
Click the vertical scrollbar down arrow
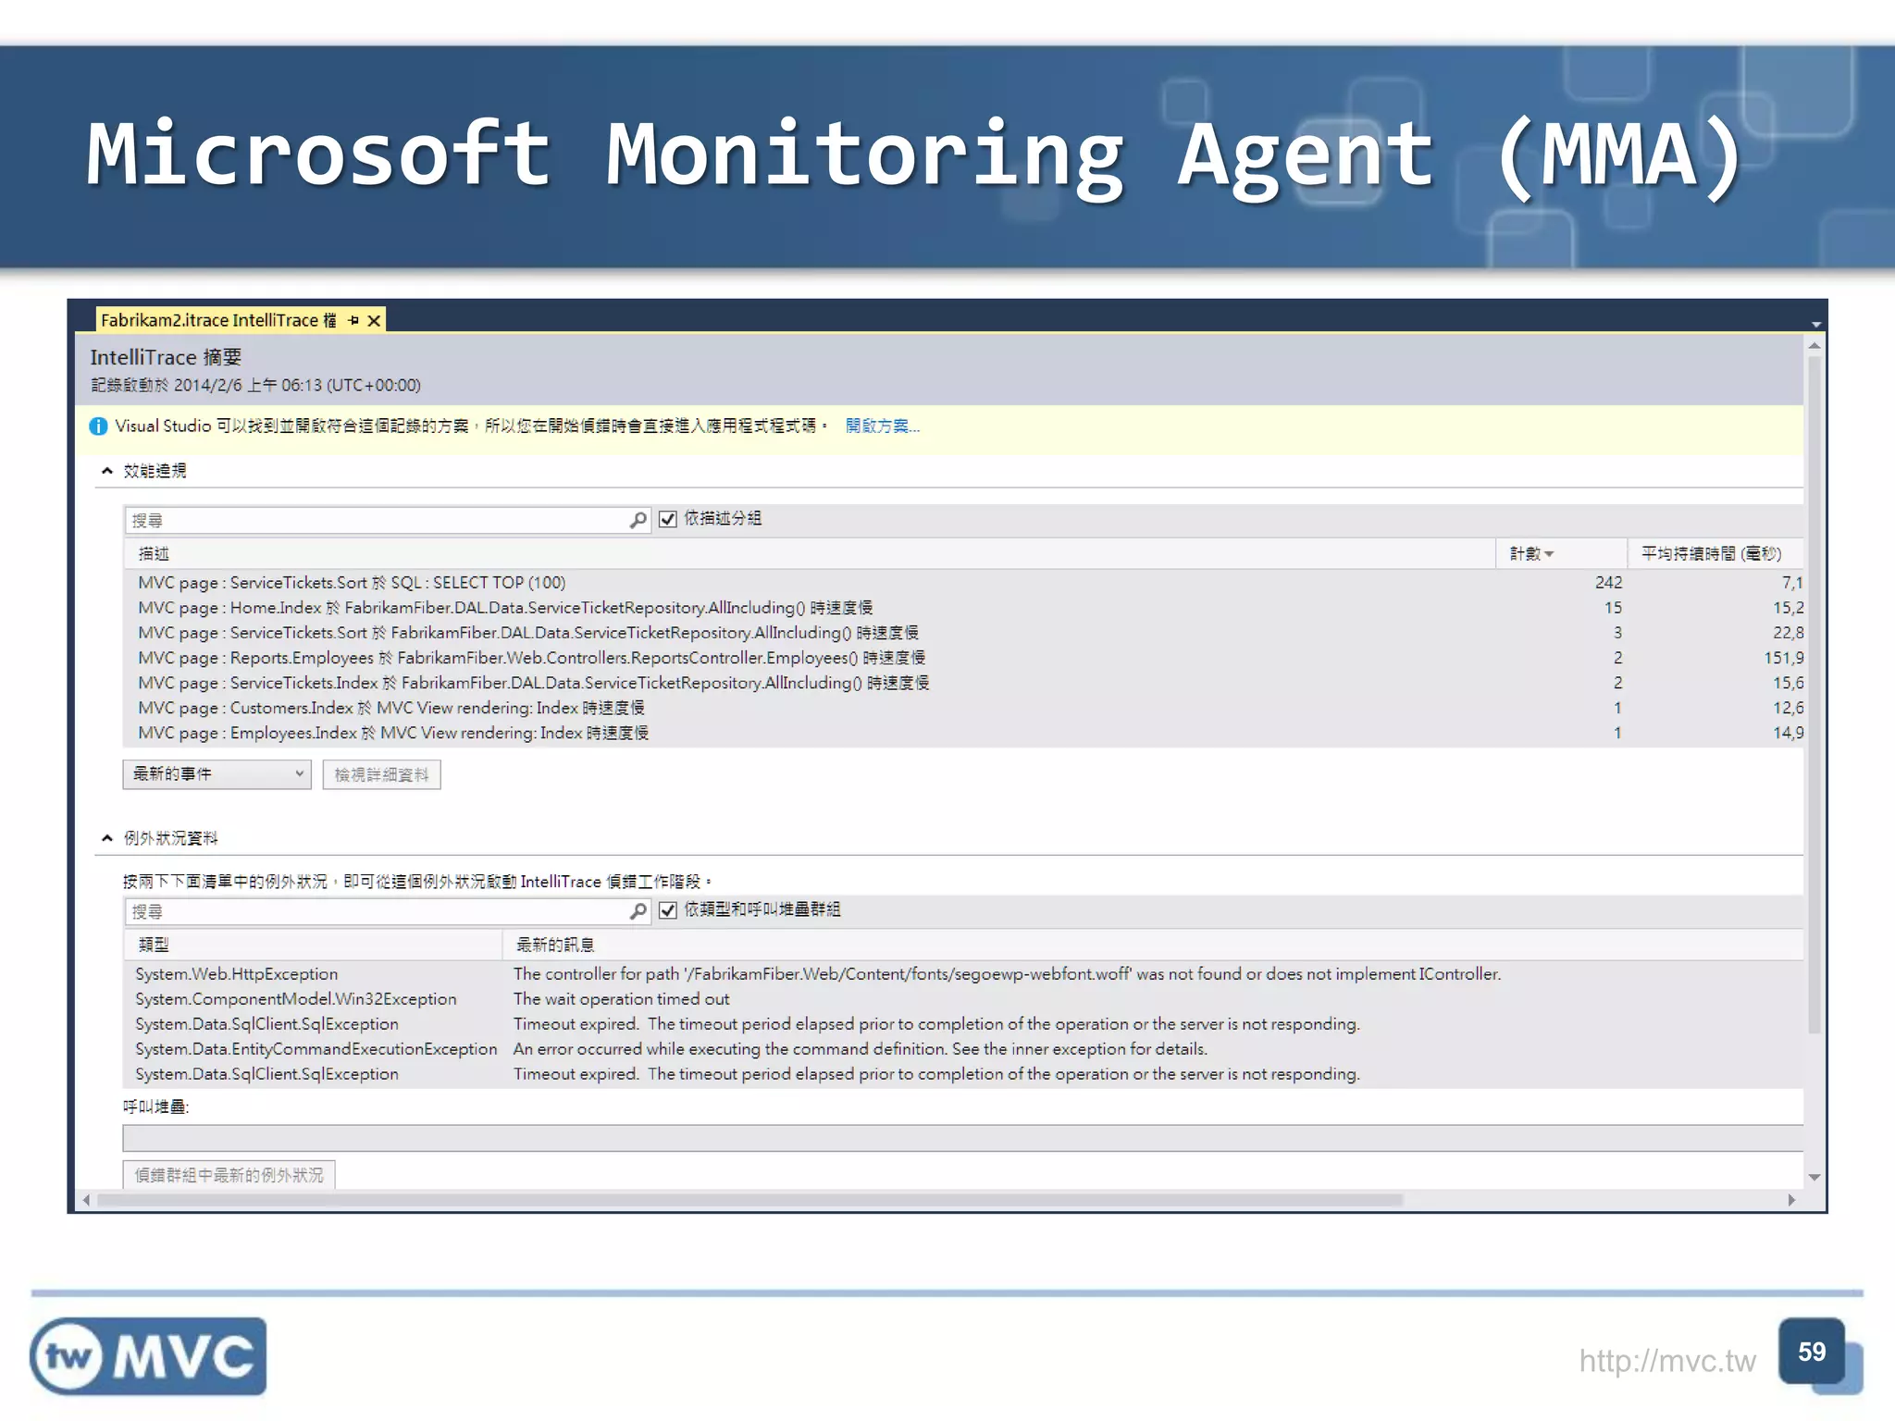(x=1814, y=1178)
